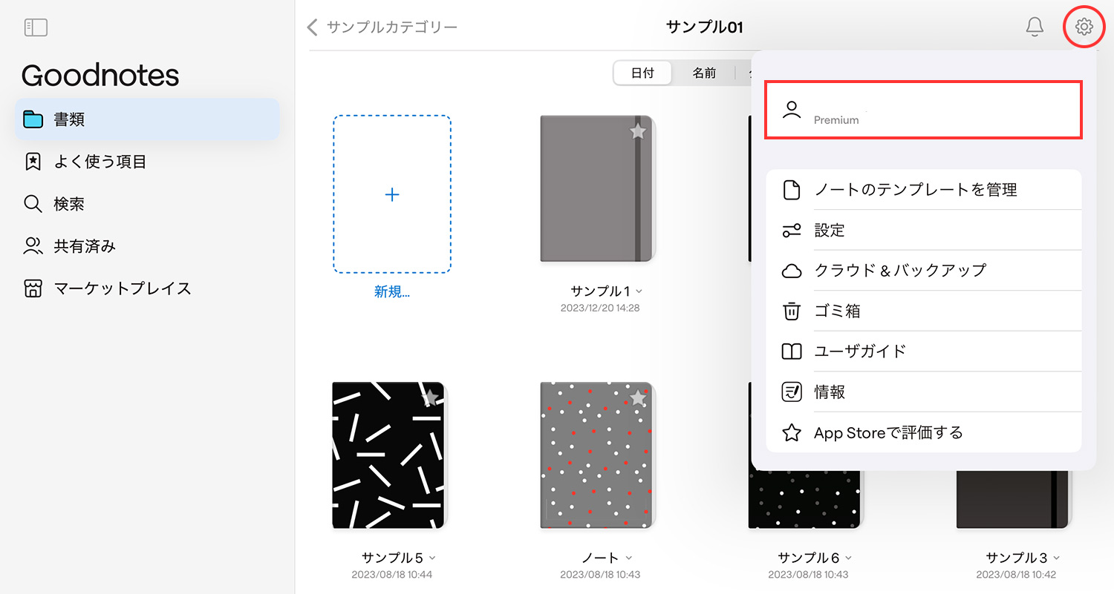Sort documents by 日付

pyautogui.click(x=642, y=73)
